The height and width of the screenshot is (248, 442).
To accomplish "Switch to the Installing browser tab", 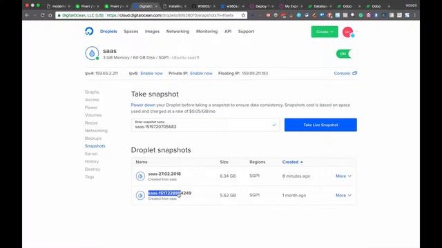I will (x=174, y=6).
